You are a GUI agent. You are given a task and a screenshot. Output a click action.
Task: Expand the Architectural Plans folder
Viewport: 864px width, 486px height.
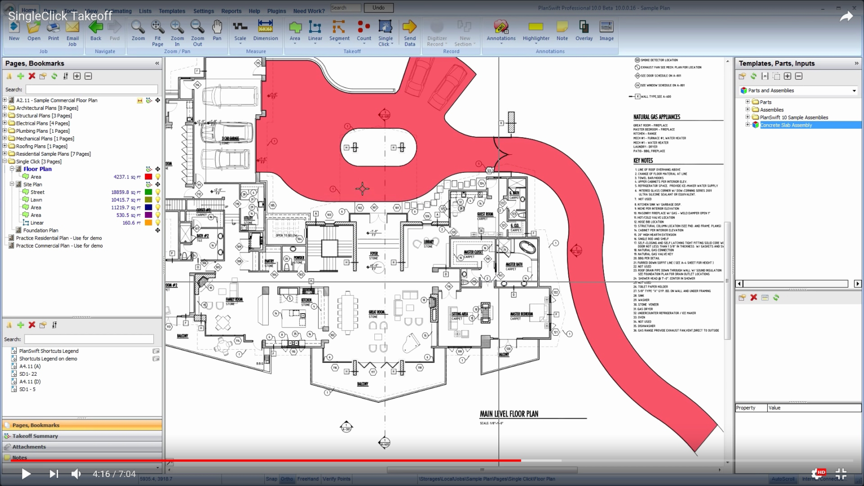(5, 108)
